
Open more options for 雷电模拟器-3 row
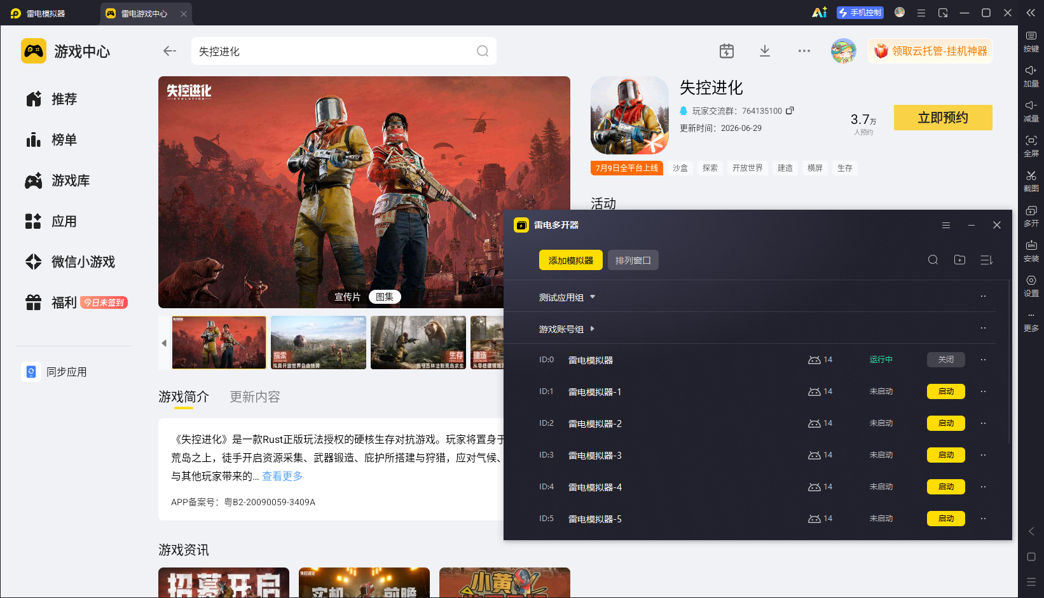983,455
